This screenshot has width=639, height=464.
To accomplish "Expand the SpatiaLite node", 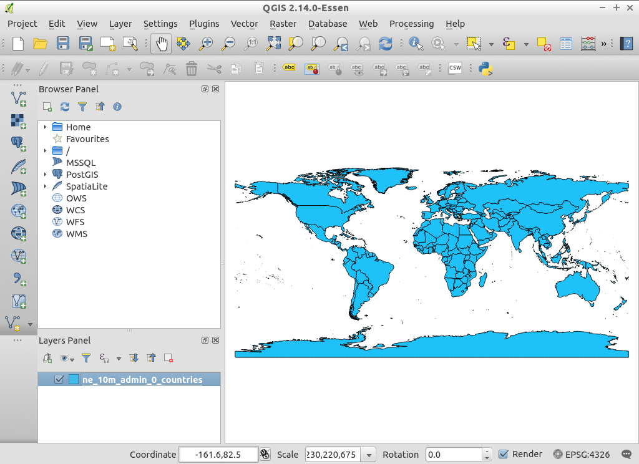I will point(45,186).
